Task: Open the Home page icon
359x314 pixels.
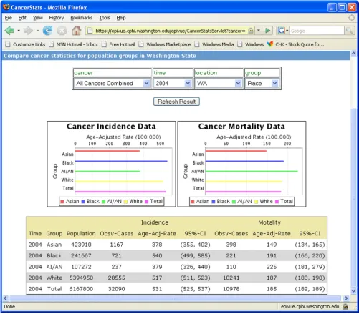Action: [77, 31]
